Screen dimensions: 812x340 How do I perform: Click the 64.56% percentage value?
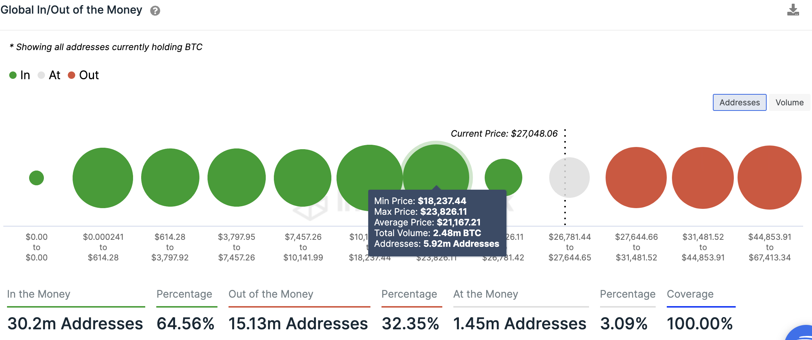pos(185,324)
